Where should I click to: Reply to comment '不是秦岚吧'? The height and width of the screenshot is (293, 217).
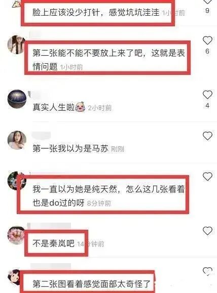tap(54, 243)
